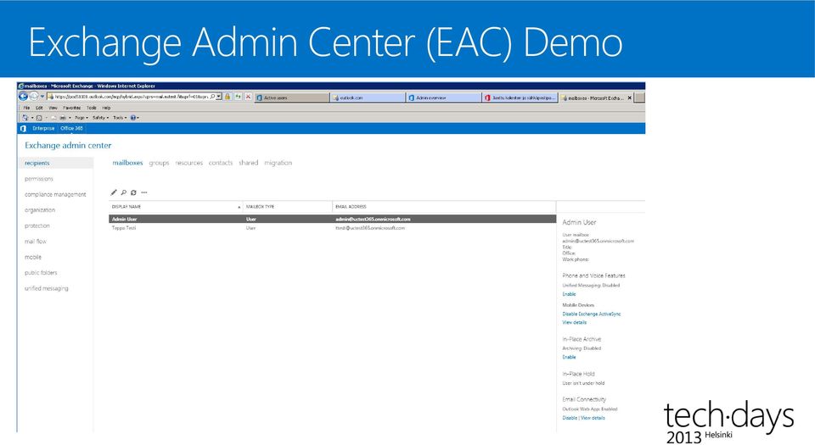Open the mail flow section in the sidebar
The height and width of the screenshot is (445, 815).
[x=36, y=242]
